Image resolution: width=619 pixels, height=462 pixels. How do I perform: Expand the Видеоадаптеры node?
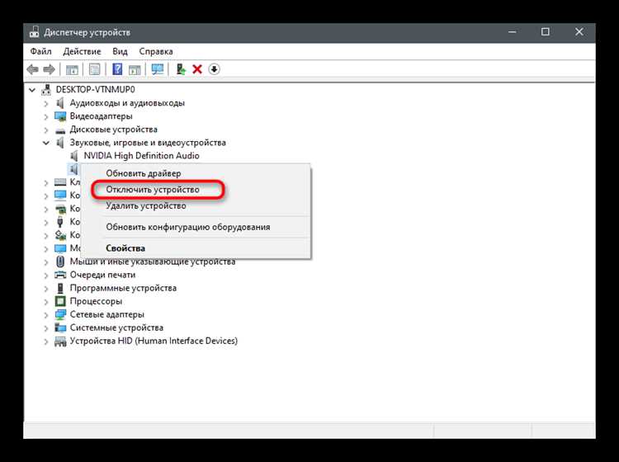pyautogui.click(x=46, y=117)
